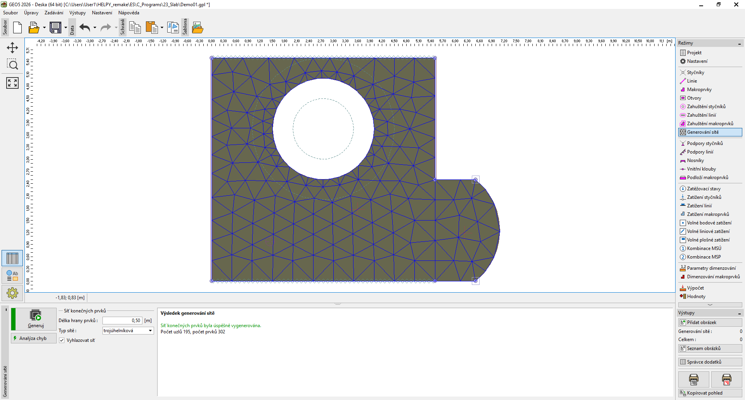Click the fit-to-window view icon
The height and width of the screenshot is (400, 745).
12,83
